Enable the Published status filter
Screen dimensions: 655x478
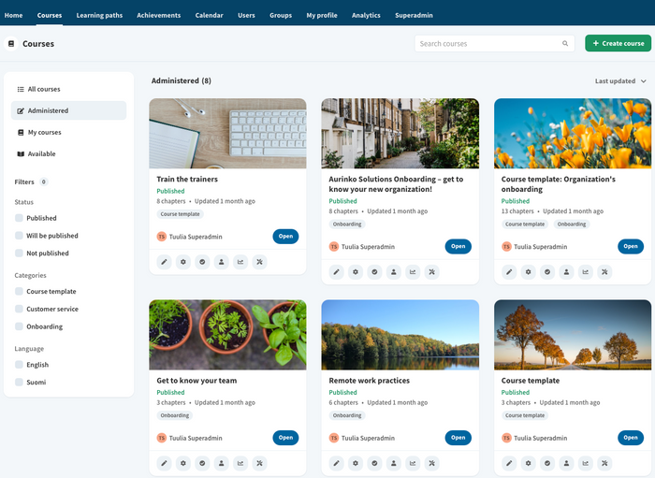(x=20, y=218)
